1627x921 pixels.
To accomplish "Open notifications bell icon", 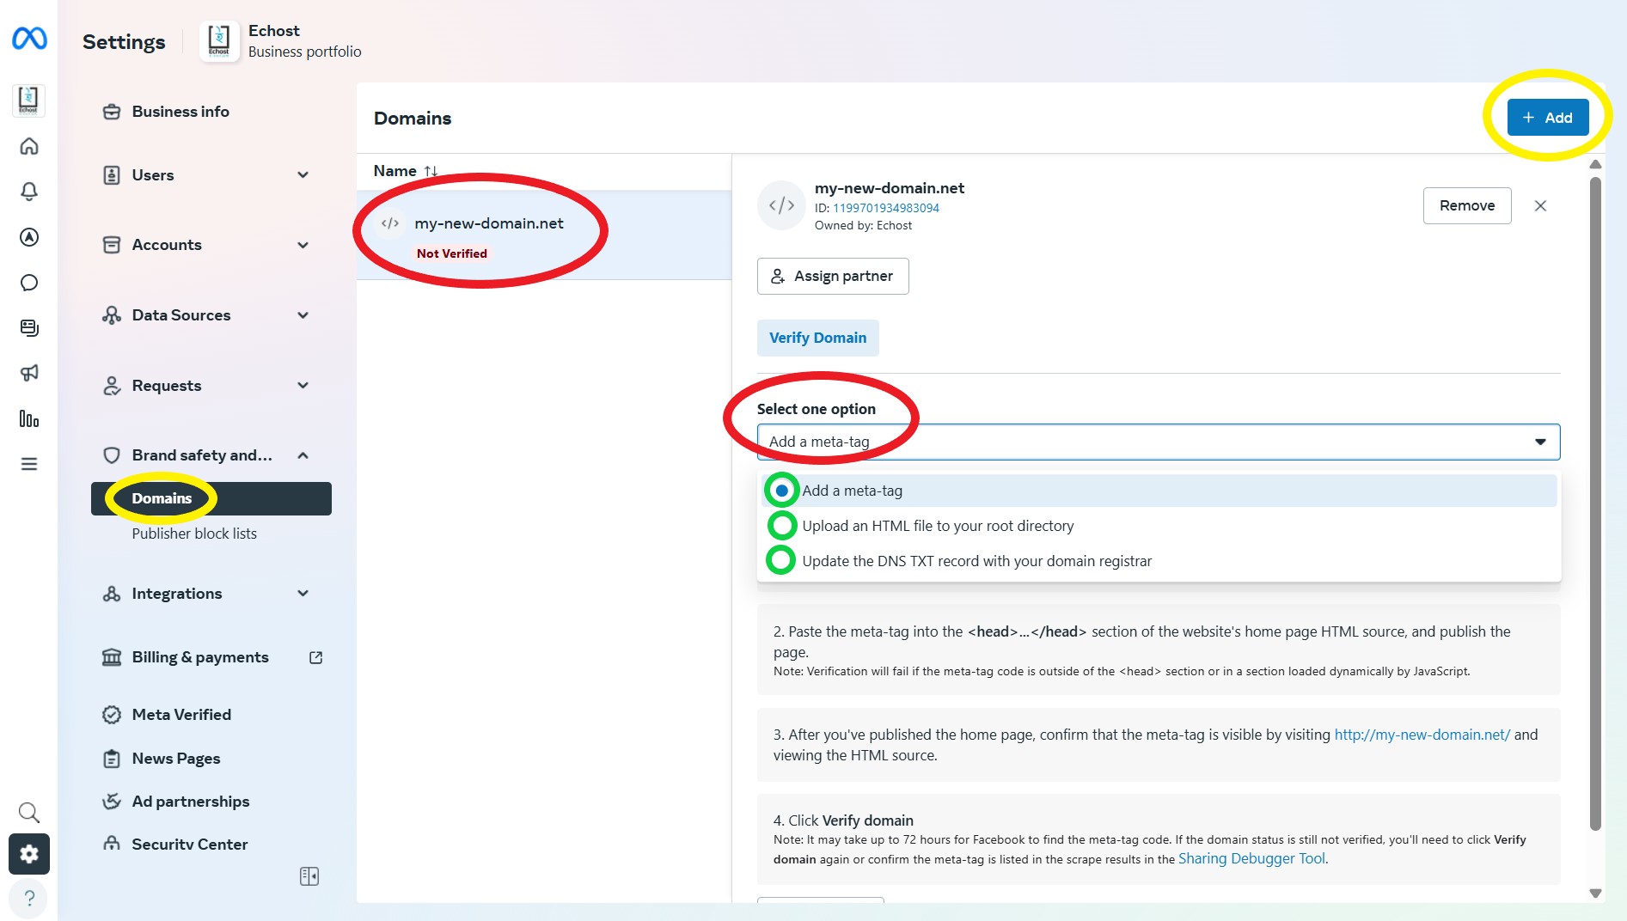I will pyautogui.click(x=29, y=191).
